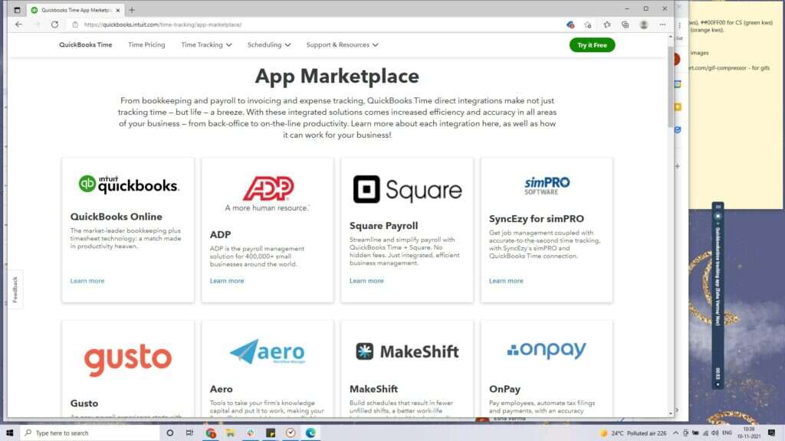Open the Scheduling dropdown menu
785x441 pixels.
268,44
